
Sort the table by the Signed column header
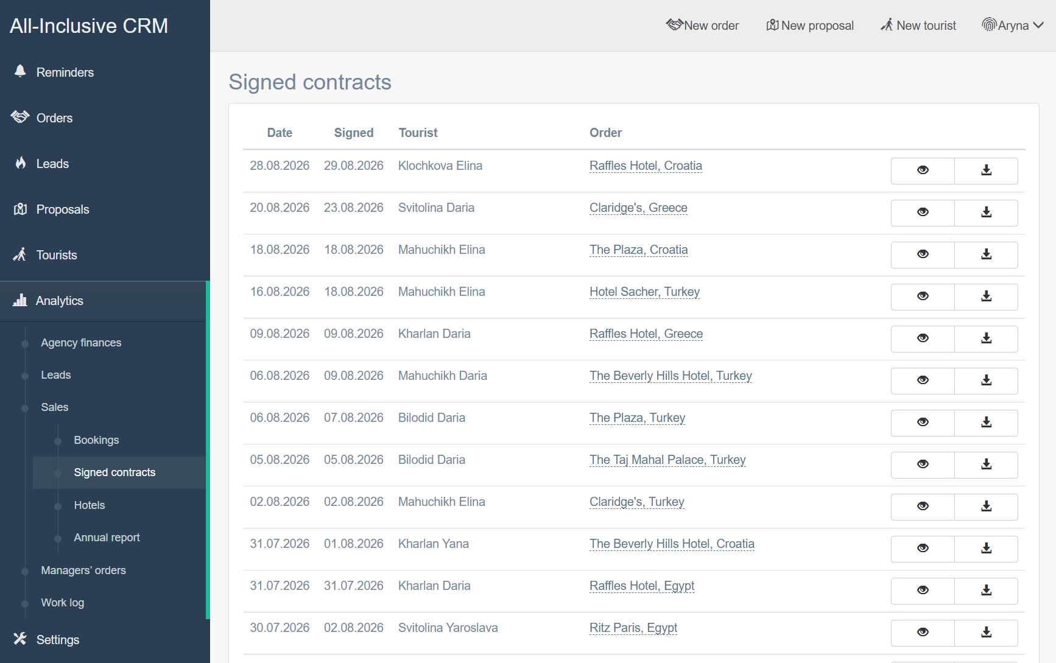[354, 133]
